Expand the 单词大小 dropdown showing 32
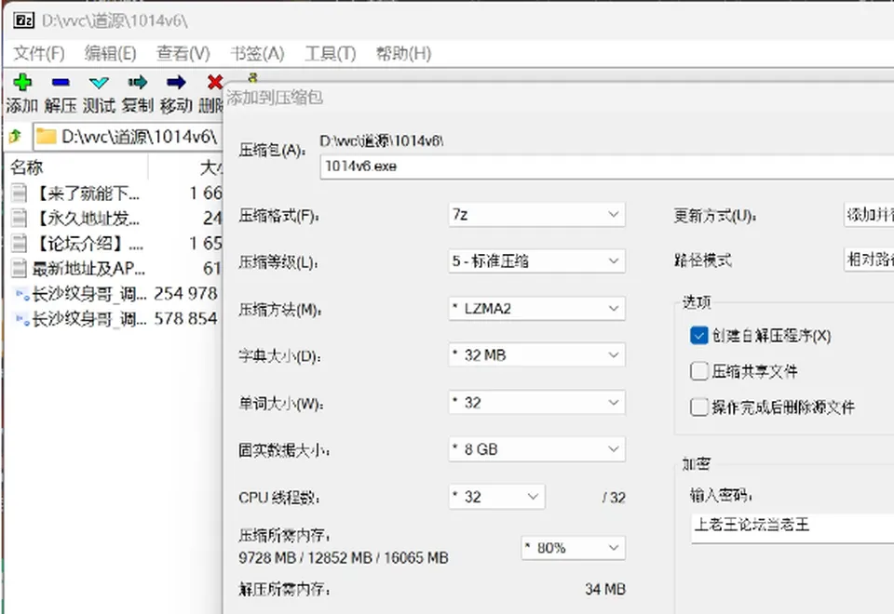Screen dimensions: 894x614 point(536,403)
